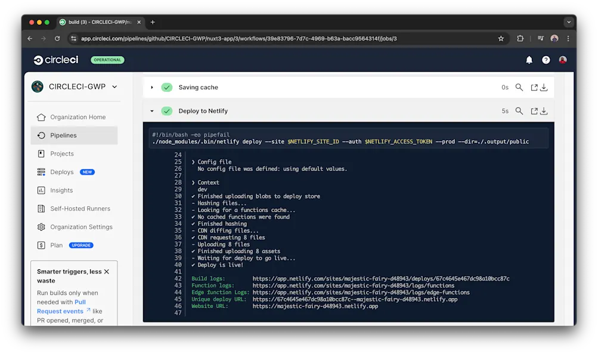The width and height of the screenshot is (598, 354).
Task: Click the UPGRADE badge next to Plan
Action: (81, 245)
